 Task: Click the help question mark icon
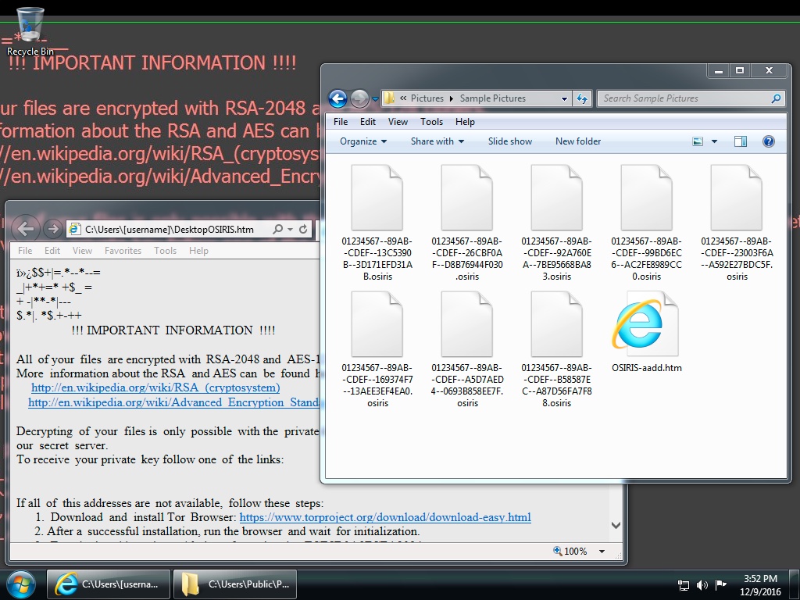tap(768, 141)
